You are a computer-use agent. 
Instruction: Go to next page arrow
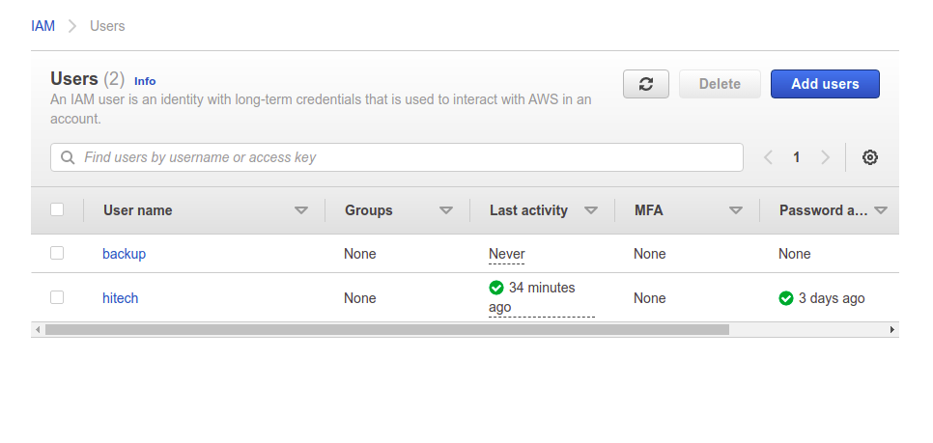point(825,157)
